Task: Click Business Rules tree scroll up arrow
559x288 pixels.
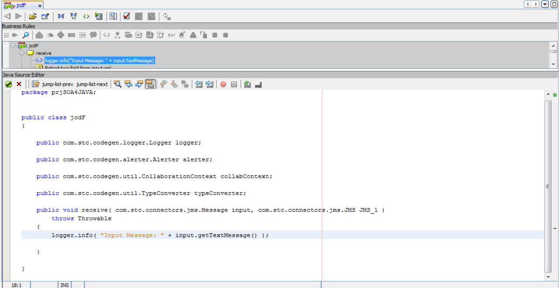Action: coord(553,46)
